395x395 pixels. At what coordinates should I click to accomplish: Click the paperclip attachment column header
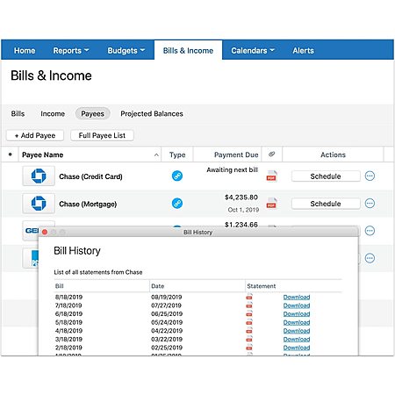pos(272,154)
